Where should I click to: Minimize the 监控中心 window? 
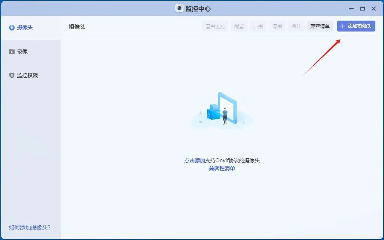(351, 9)
